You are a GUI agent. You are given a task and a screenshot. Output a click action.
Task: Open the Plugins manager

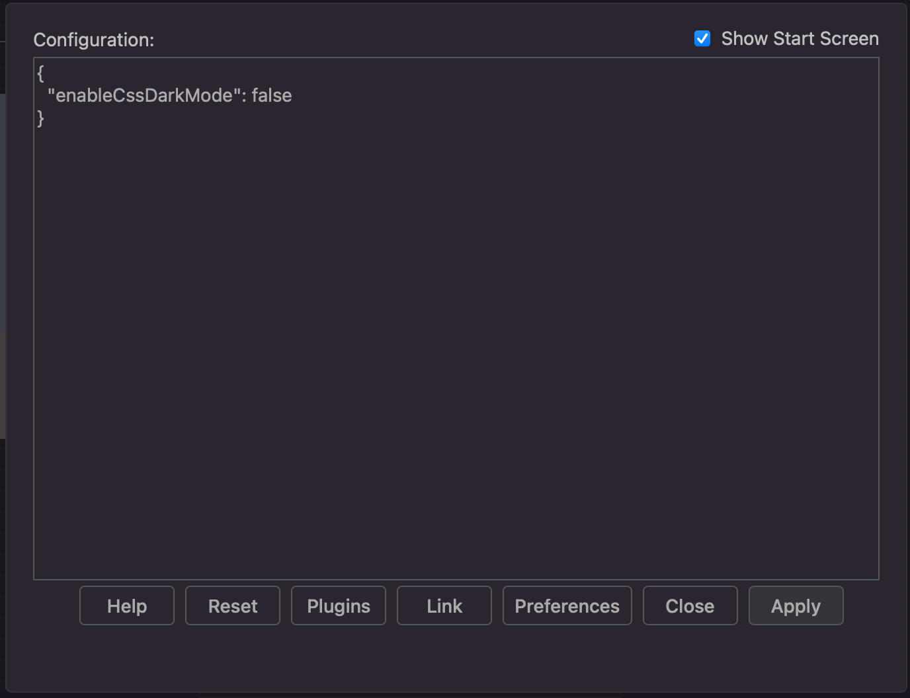coord(338,605)
